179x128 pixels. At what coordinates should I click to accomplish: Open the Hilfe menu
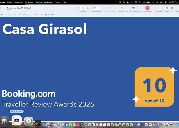pyautogui.click(x=64, y=2)
